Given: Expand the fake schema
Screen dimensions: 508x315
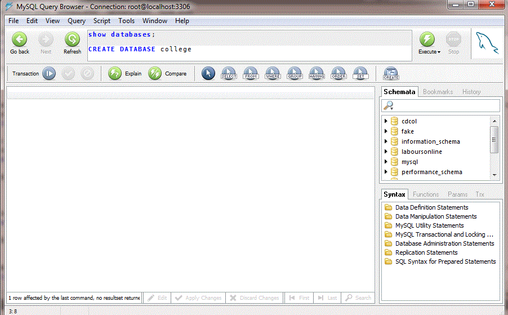Looking at the screenshot, I should 386,131.
